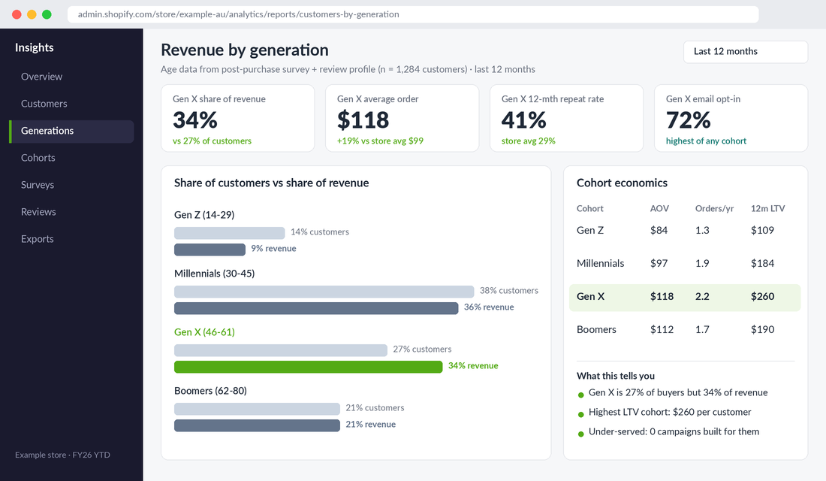Screen dimensions: 826x481
Task: Select the highlighted Gen X table row
Action: point(685,297)
